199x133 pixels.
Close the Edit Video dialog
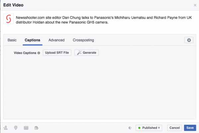pos(195,5)
